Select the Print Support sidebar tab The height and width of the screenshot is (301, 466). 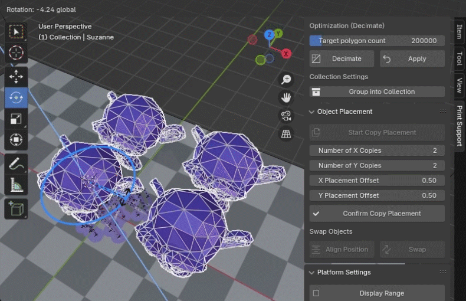459,126
